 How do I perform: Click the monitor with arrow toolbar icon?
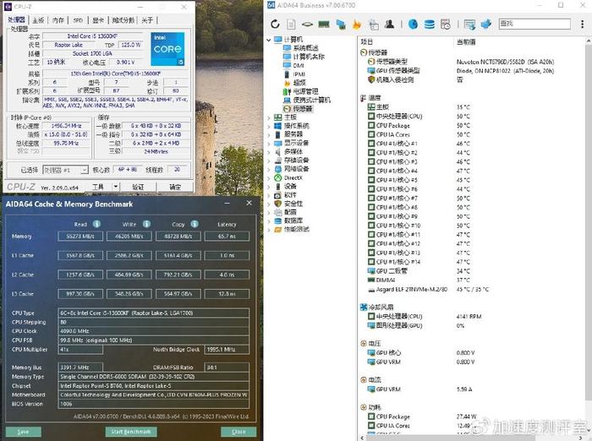(x=469, y=24)
